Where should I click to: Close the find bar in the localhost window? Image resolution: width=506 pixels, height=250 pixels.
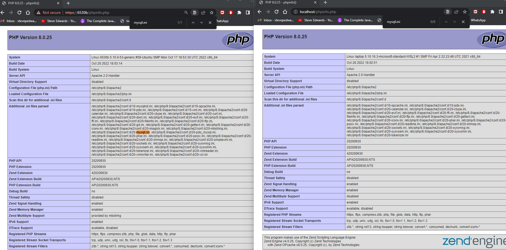pos(463,22)
